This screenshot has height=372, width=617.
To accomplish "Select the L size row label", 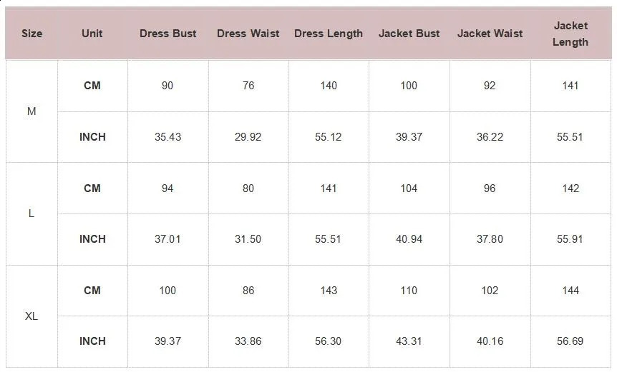I will (31, 213).
